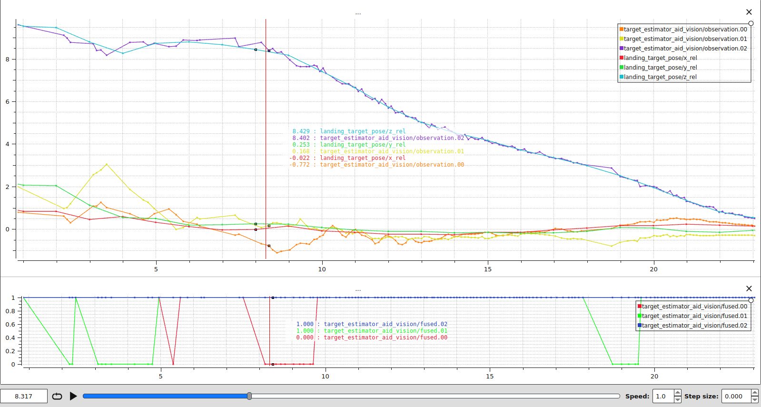Click the orange swatch for observation.00

click(x=621, y=29)
